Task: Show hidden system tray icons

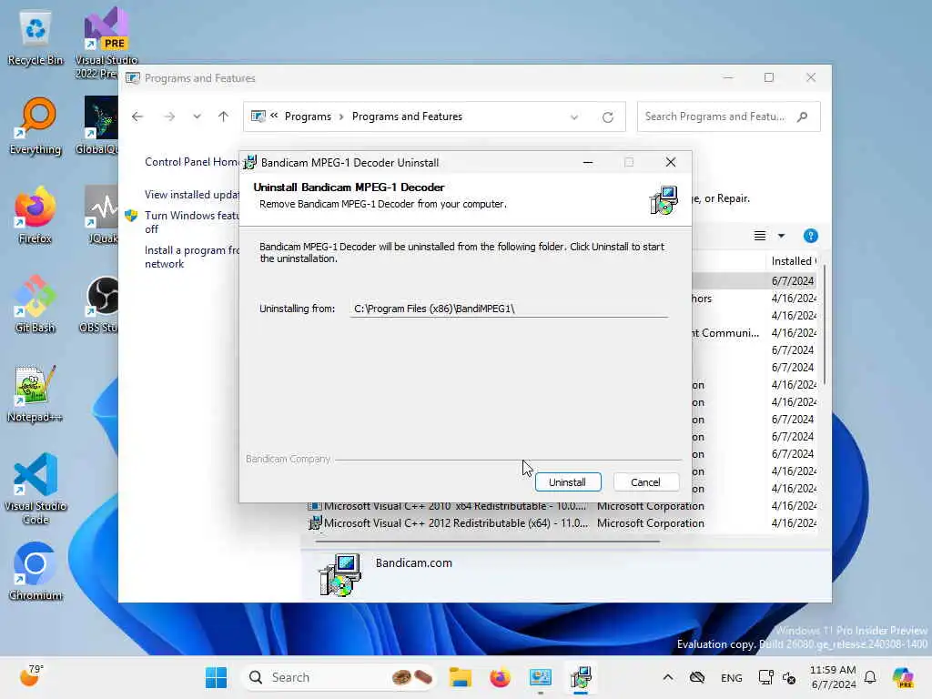Action: [x=668, y=677]
